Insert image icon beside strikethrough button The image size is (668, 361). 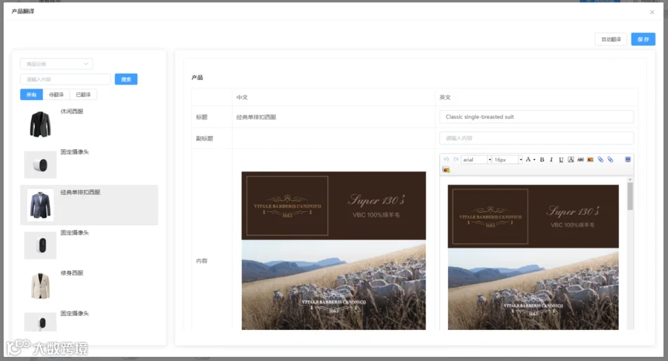point(590,159)
